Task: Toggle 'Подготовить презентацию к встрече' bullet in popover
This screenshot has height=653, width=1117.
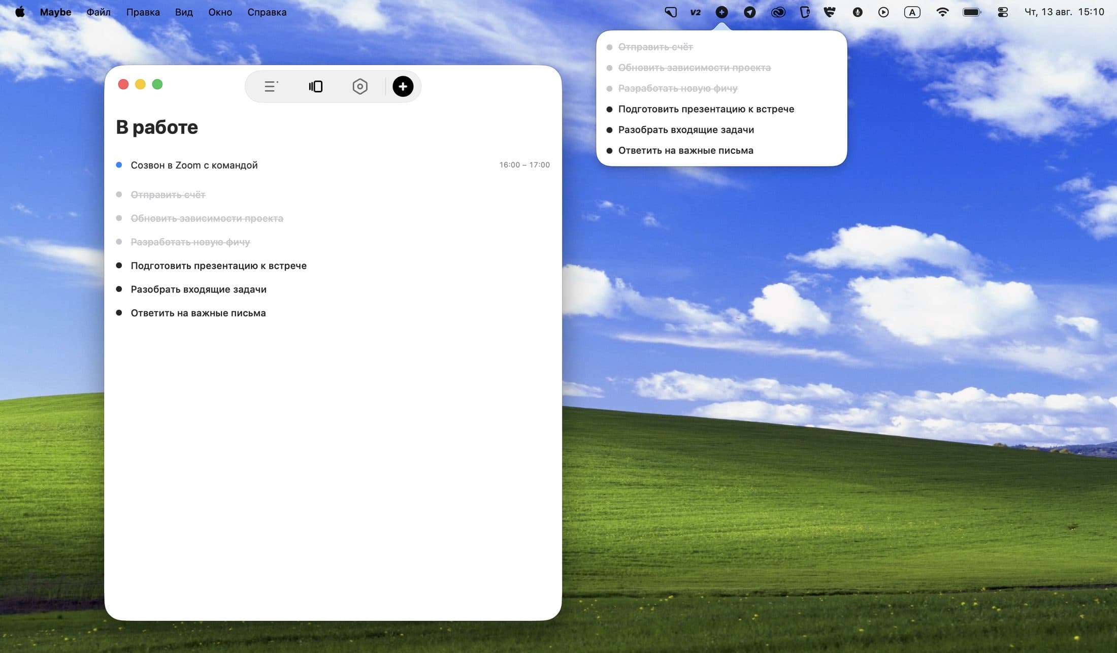Action: click(609, 109)
